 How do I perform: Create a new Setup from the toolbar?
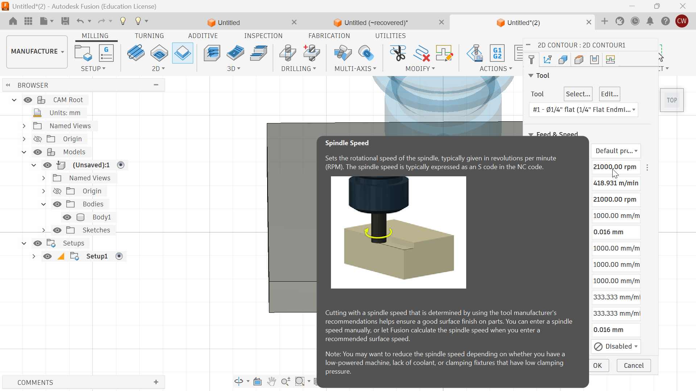click(83, 53)
